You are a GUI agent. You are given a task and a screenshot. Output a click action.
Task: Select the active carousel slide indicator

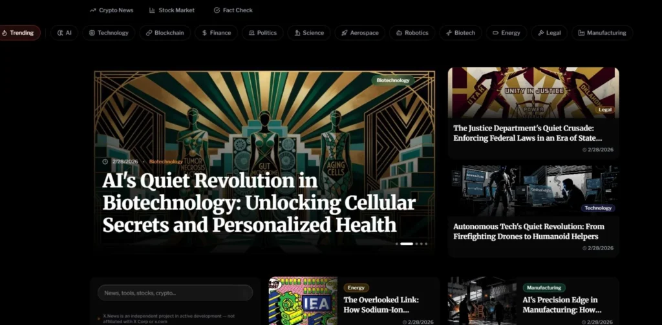407,244
